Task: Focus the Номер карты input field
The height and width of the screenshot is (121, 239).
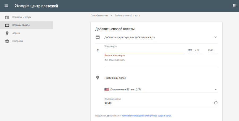Action: 144,50
